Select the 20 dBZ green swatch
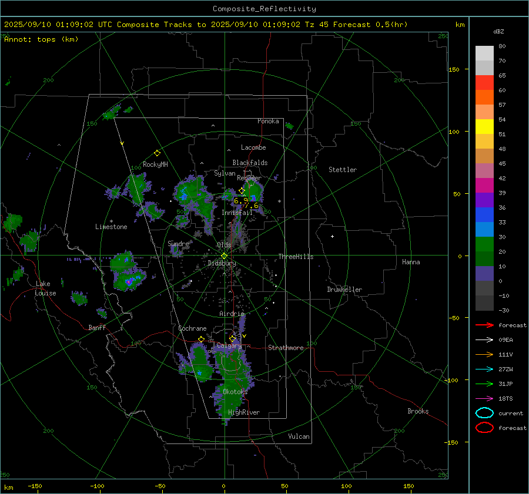Screen dimensions: 529x494 coord(484,244)
